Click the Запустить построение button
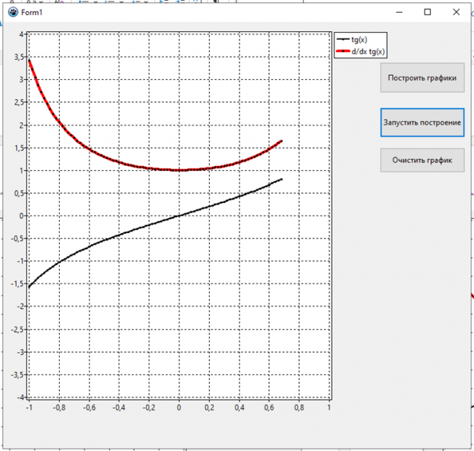 pyautogui.click(x=422, y=122)
